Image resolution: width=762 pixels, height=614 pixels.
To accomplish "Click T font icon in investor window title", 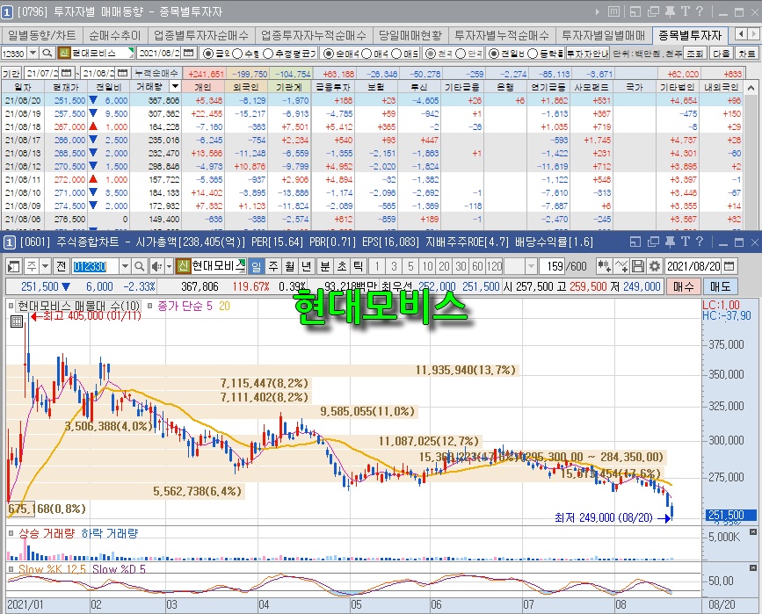I will pos(686,11).
